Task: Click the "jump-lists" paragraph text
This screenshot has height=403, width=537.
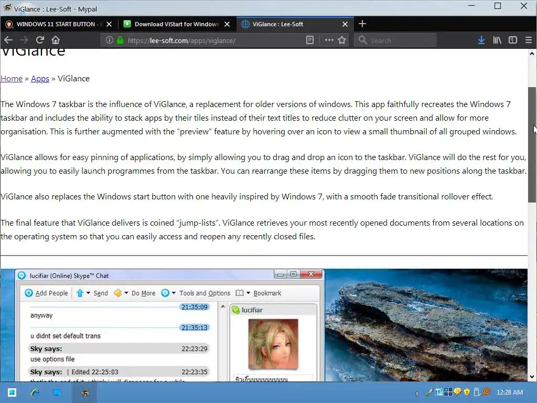Action: pyautogui.click(x=262, y=230)
